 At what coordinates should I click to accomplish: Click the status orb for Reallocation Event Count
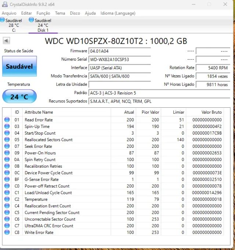[x=7, y=206]
